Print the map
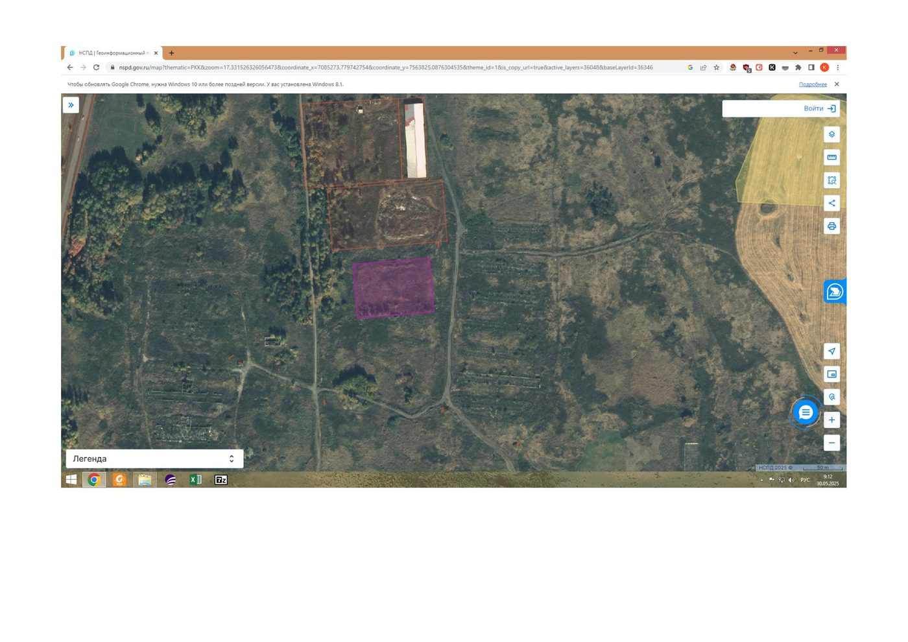Image resolution: width=908 pixels, height=642 pixels. coord(831,226)
